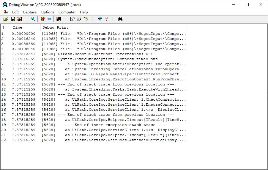Select row 18 Helpers.Timeout[TResult] entry
268x170 pixels.
[94, 120]
